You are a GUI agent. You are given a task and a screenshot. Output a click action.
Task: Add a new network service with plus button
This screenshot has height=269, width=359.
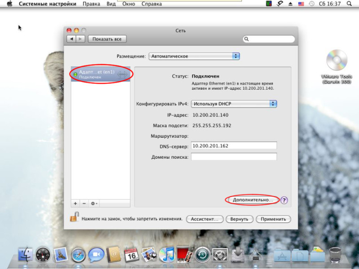point(75,203)
